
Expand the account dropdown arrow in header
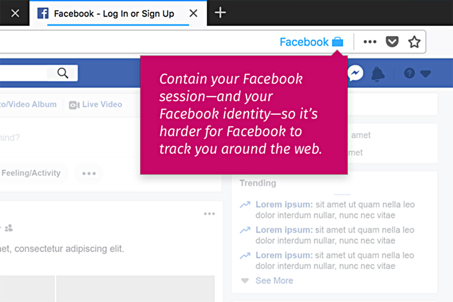[425, 74]
